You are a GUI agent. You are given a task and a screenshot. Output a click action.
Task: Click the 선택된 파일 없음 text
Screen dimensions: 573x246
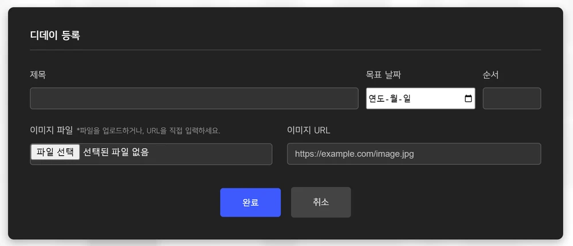tap(116, 152)
